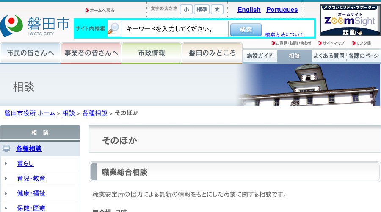Expand the 育児・教育 sidebar item
This screenshot has width=381, height=212.
click(6, 179)
